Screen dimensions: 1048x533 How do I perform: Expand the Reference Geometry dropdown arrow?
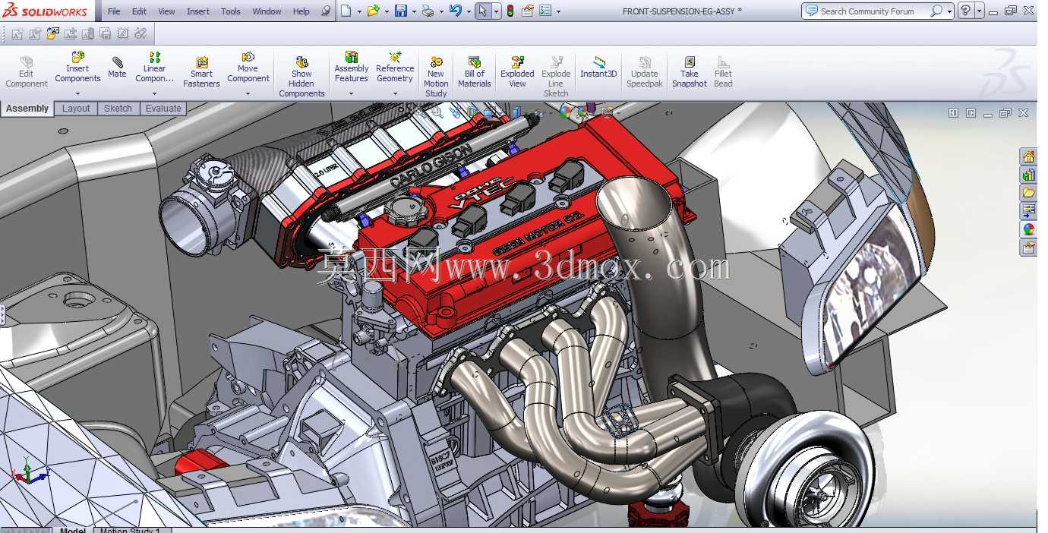point(395,94)
